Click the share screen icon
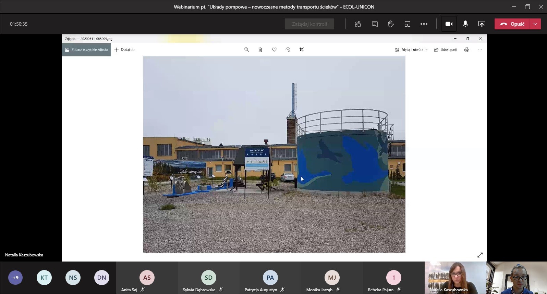This screenshot has height=294, width=547. click(x=482, y=24)
